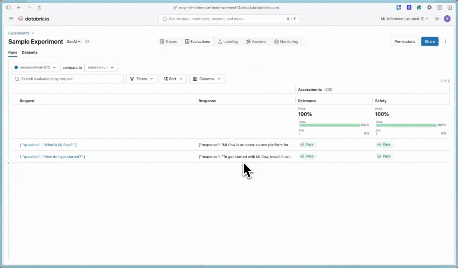Click the Response column header
The image size is (458, 268).
(207, 101)
